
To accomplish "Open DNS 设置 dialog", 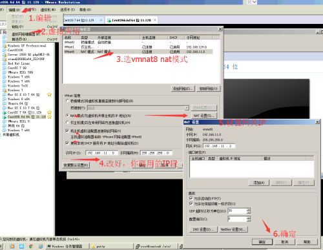I will pyautogui.click(x=203, y=229).
